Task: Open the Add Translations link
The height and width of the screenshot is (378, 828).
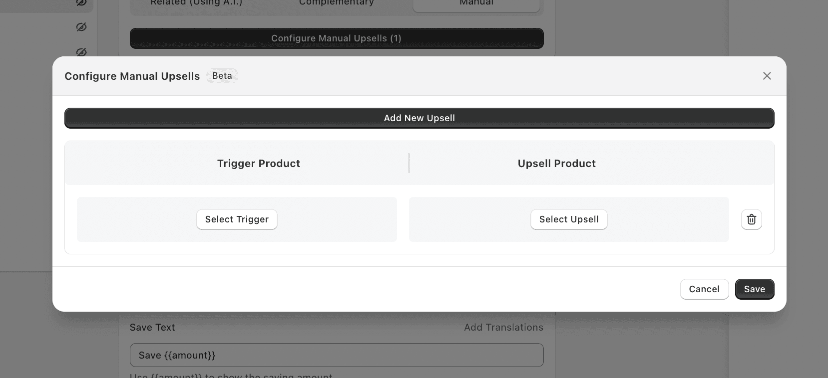Action: click(x=503, y=328)
